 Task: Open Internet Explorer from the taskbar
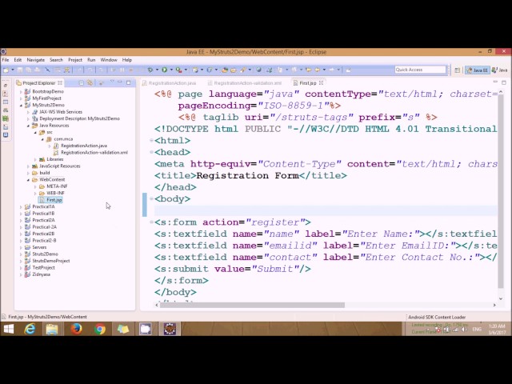[x=30, y=329]
